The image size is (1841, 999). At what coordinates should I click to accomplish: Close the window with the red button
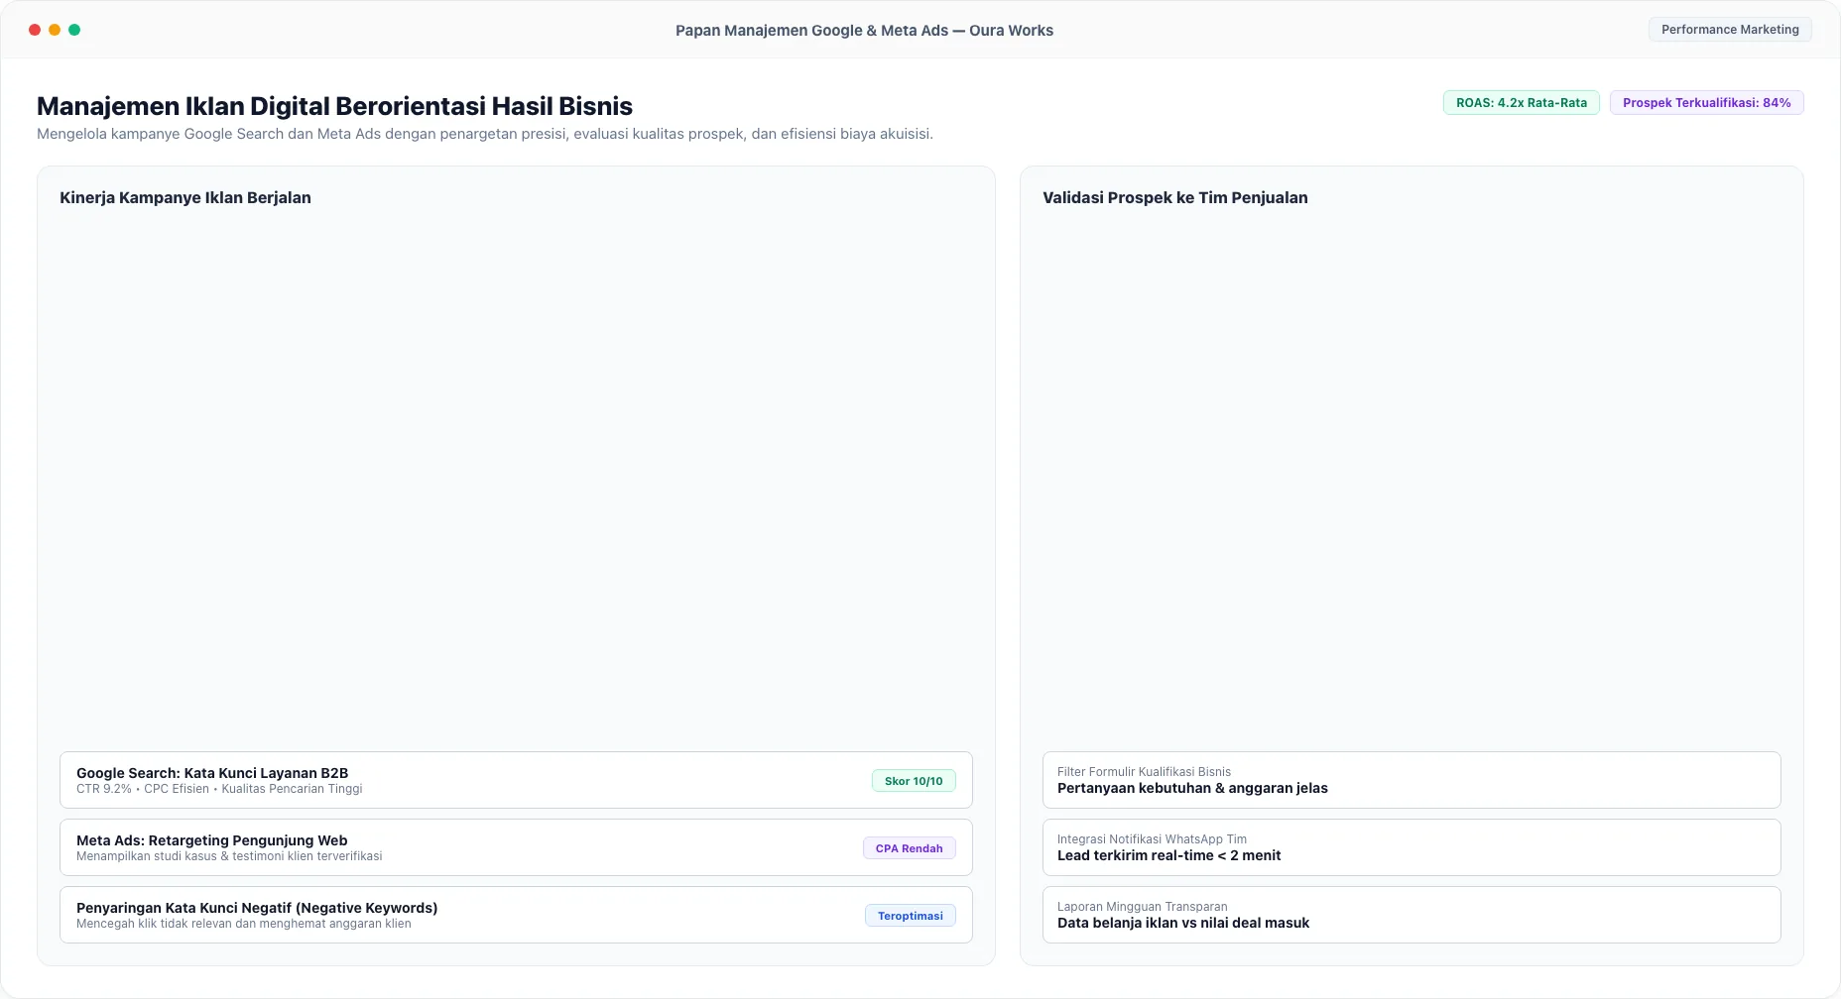35,30
